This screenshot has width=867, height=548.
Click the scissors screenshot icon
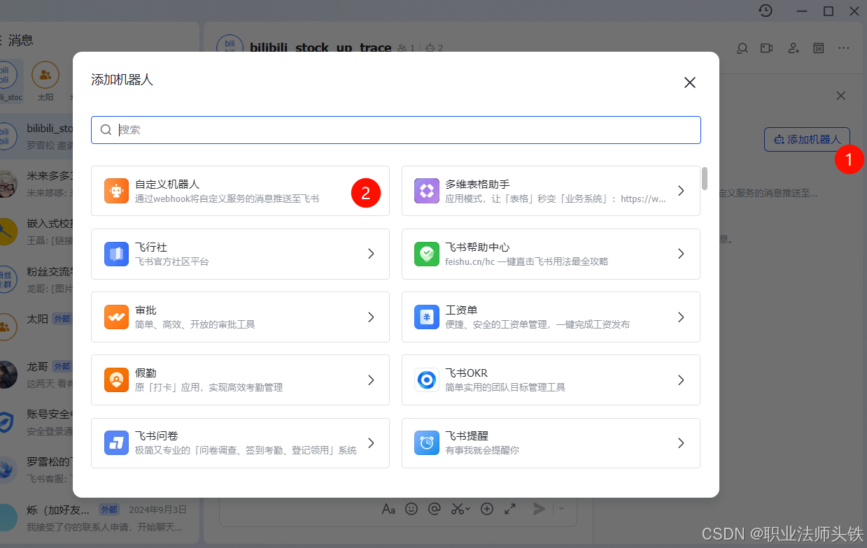458,509
